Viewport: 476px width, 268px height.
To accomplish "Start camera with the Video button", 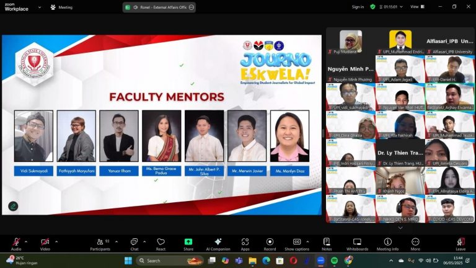I will 45,244.
